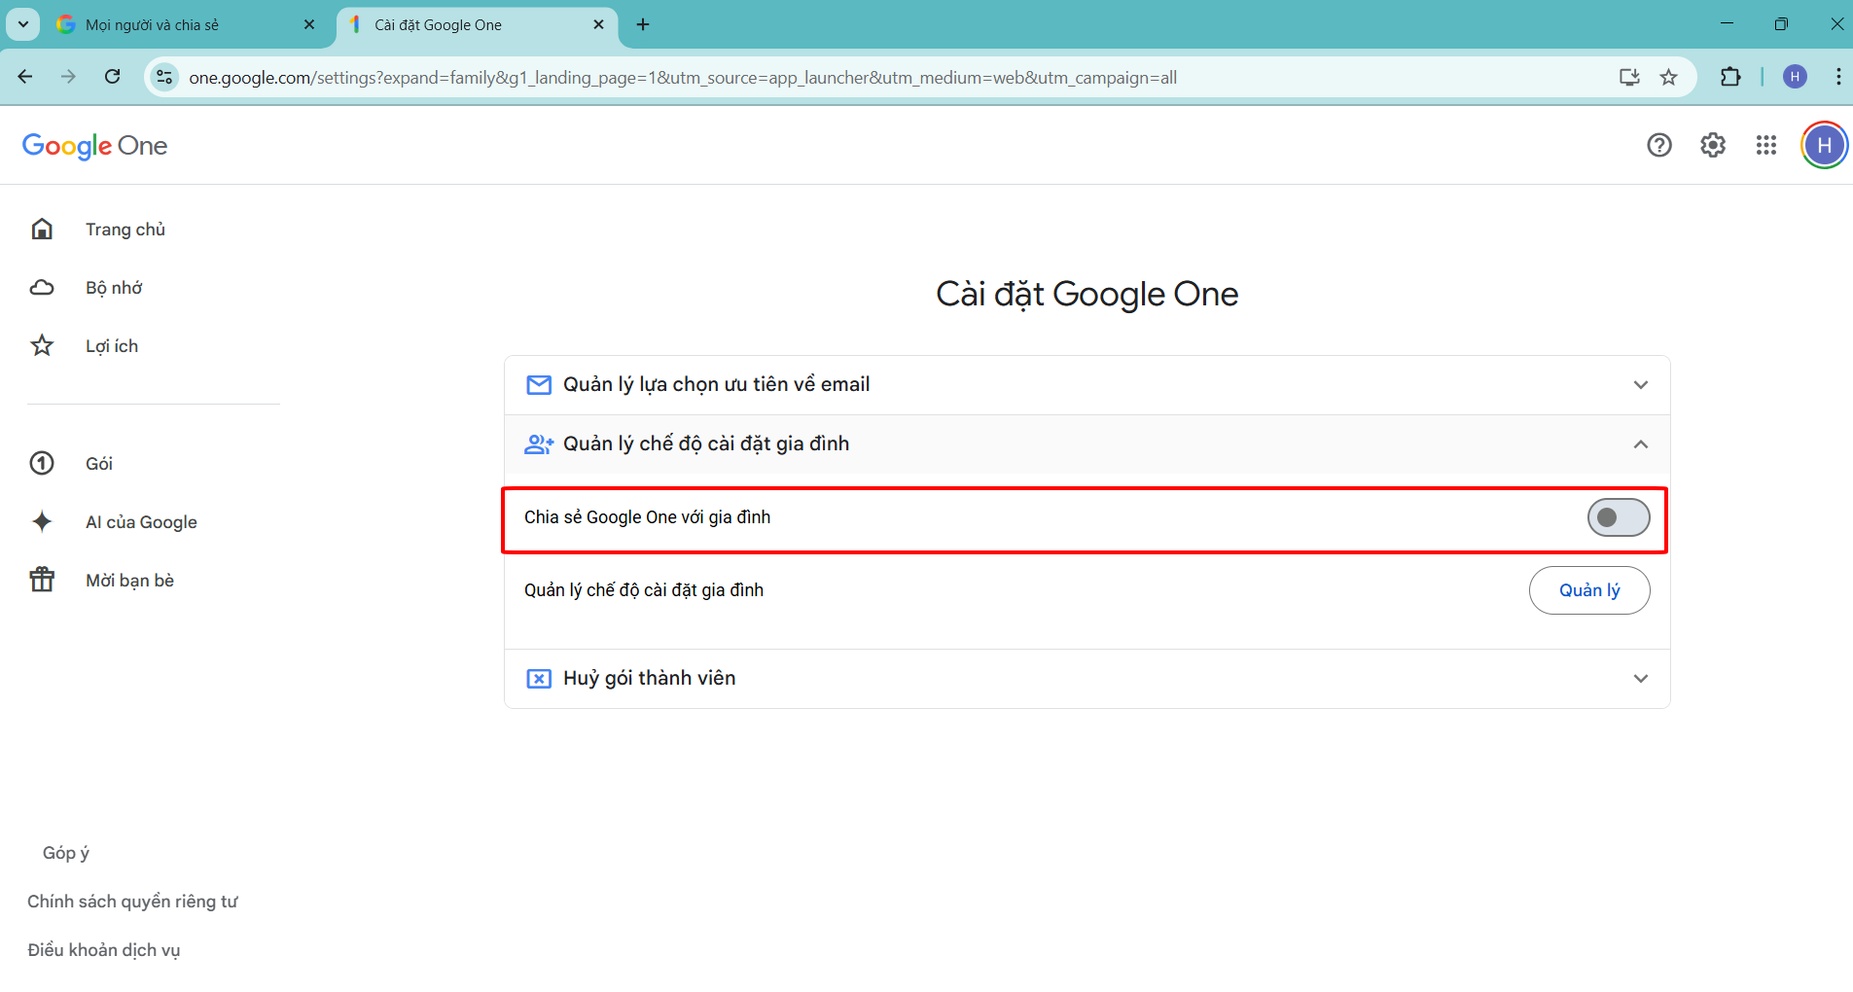The height and width of the screenshot is (992, 1853).
Task: Open Gói in sidebar
Action: [99, 464]
